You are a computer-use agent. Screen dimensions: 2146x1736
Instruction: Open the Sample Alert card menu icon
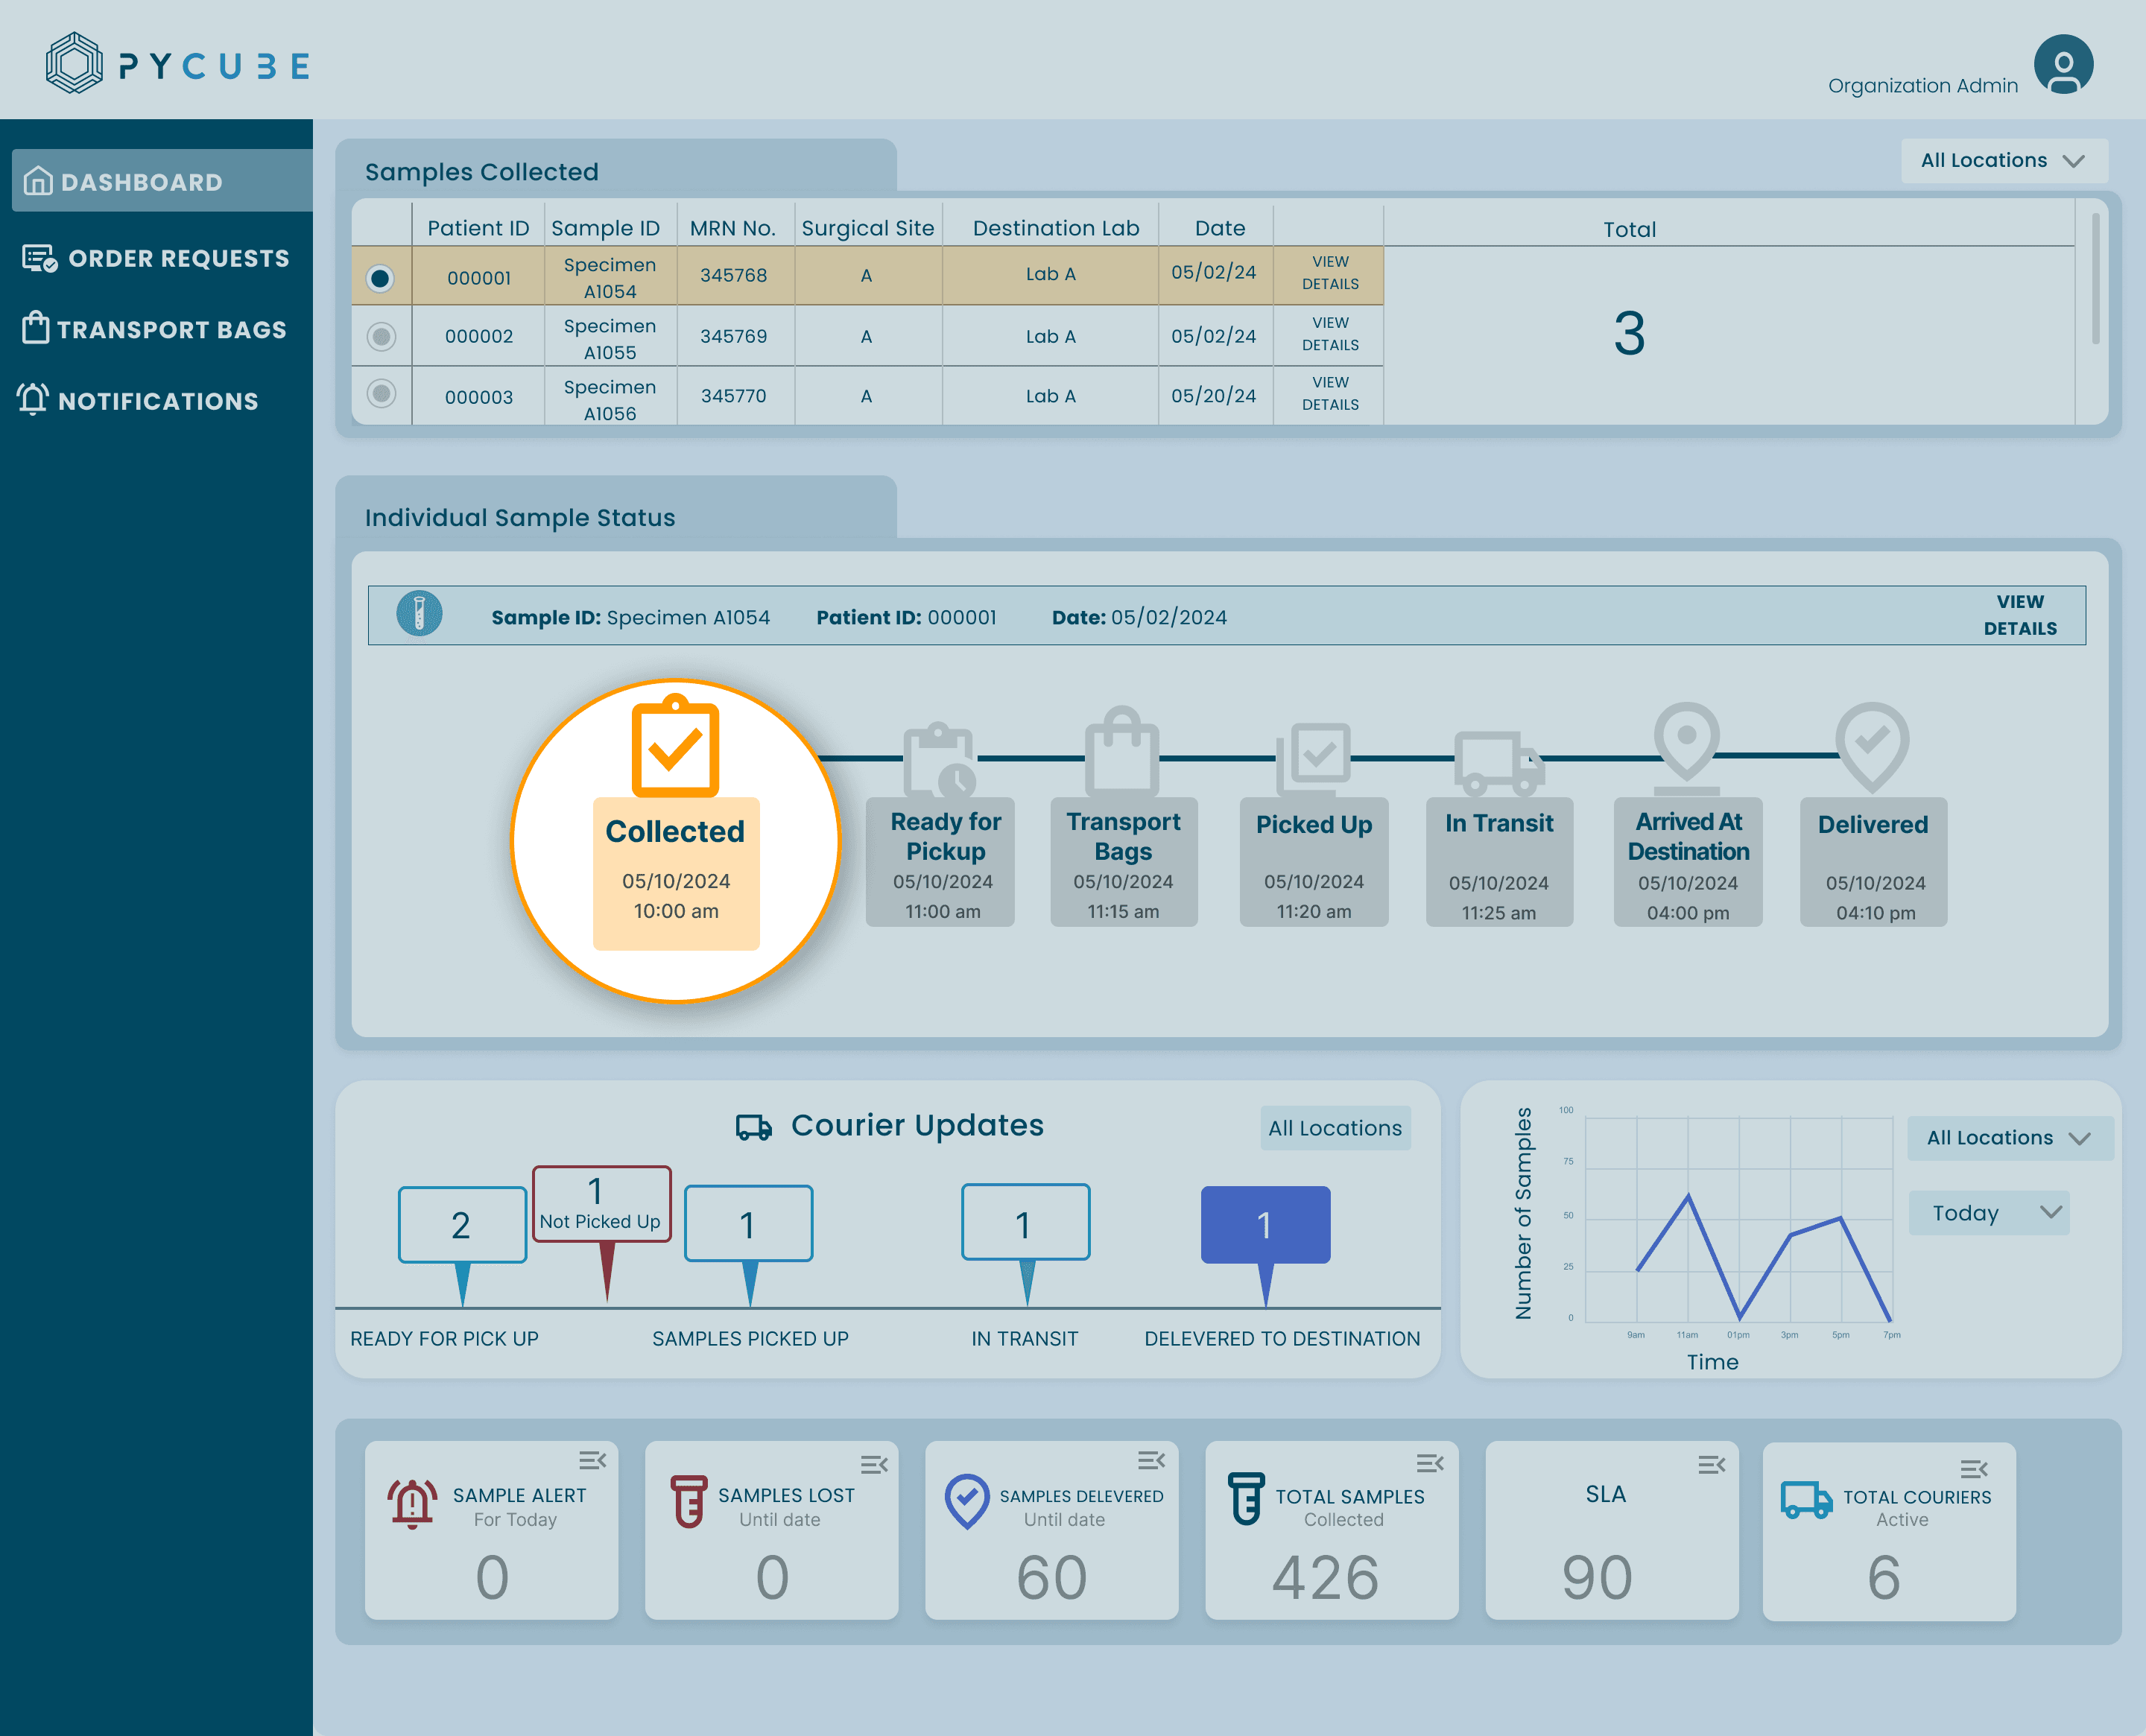(592, 1460)
